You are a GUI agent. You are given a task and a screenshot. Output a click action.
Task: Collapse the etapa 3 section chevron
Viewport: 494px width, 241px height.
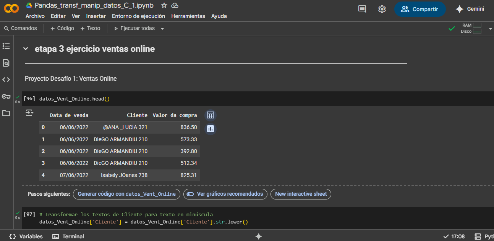tap(26, 49)
